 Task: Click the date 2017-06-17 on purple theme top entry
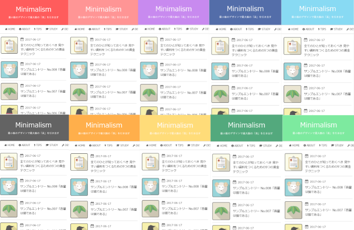173,39
